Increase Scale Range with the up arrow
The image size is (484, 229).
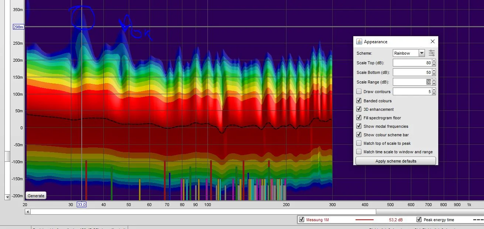tap(434, 80)
